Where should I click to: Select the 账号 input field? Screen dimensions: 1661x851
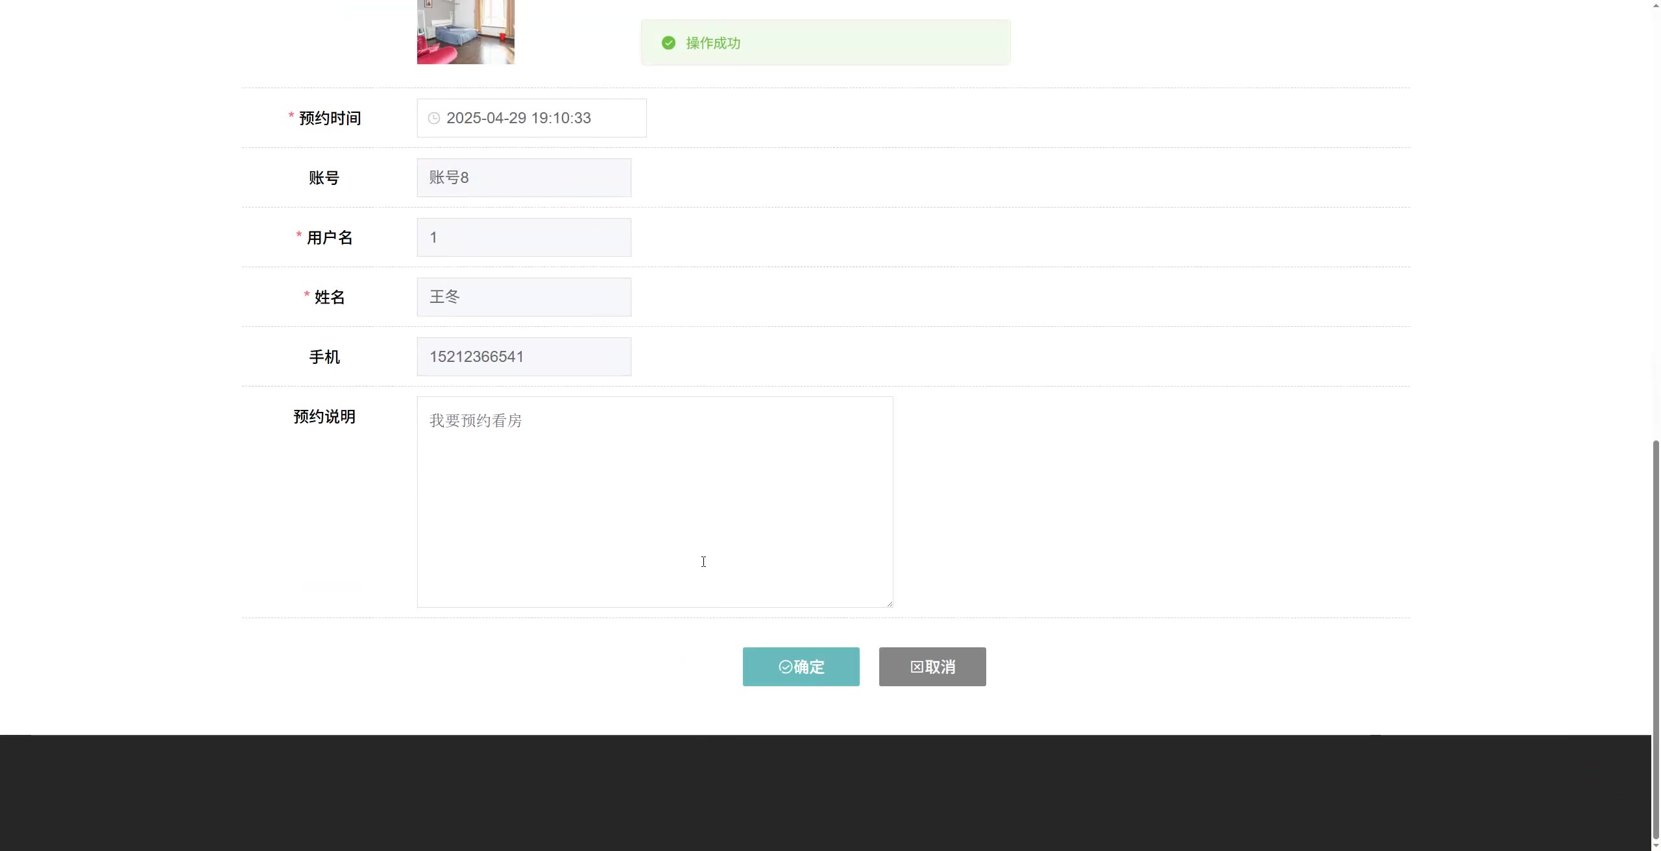[x=524, y=178]
